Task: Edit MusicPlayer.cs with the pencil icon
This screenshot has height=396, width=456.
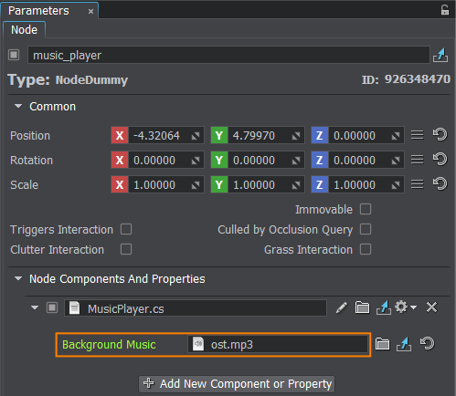Action: pos(342,307)
